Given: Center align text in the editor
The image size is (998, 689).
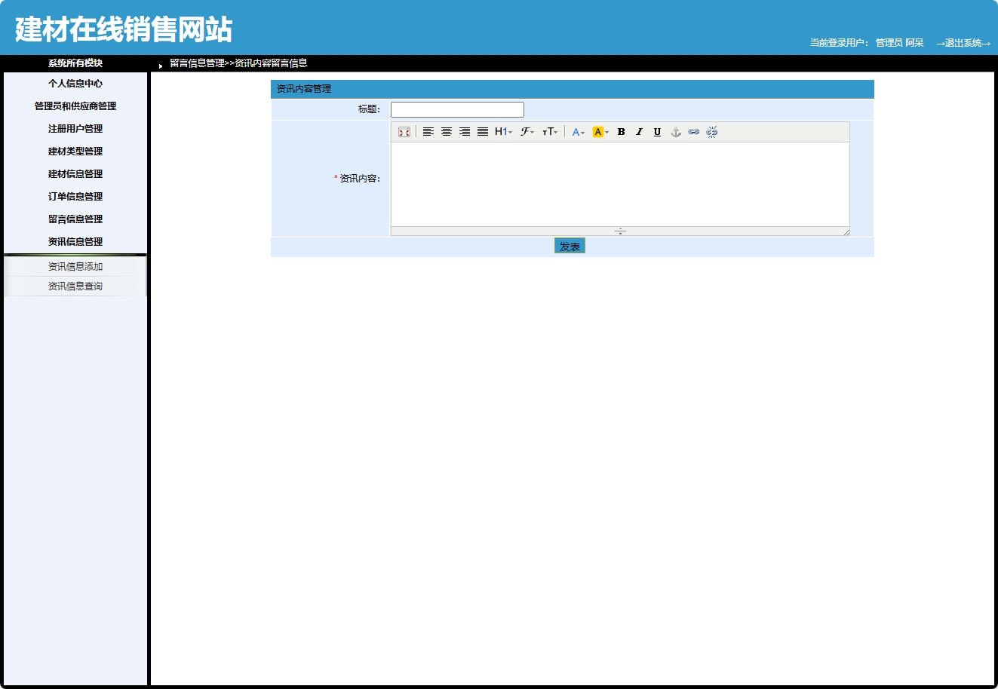Looking at the screenshot, I should click(x=447, y=132).
